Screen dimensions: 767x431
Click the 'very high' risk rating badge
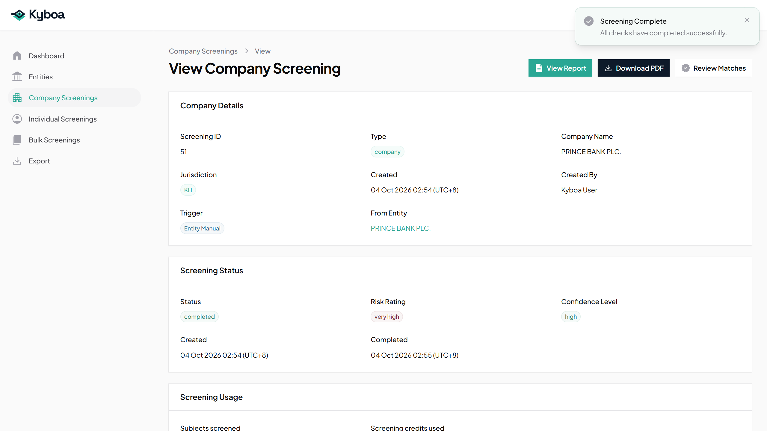[386, 317]
